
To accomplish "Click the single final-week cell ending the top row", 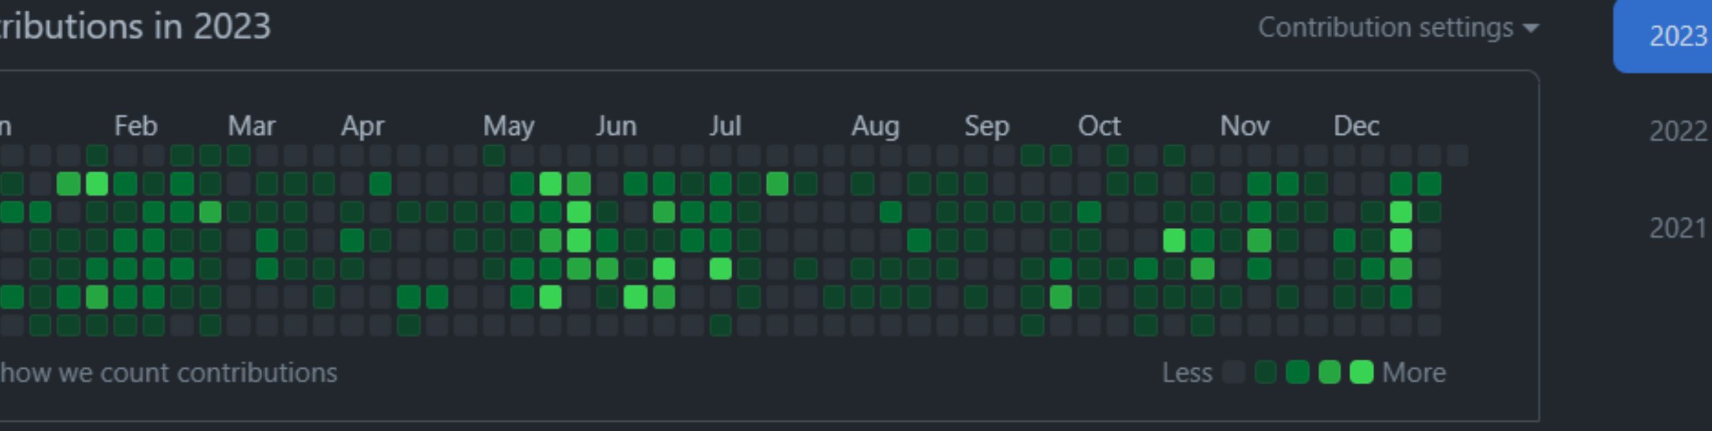I will (1457, 156).
